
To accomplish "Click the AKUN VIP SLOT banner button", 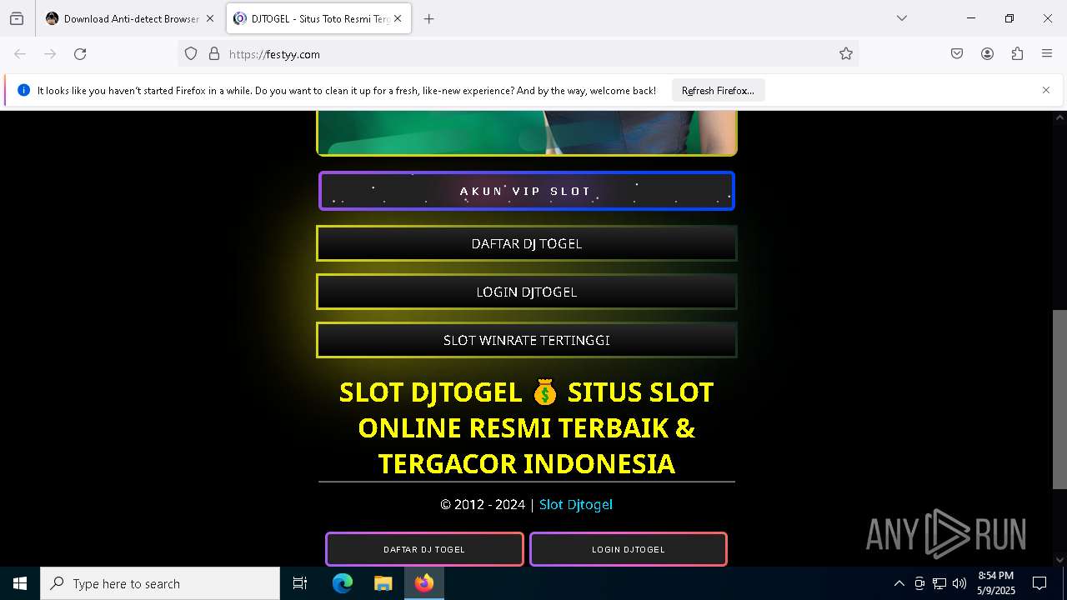I will pyautogui.click(x=527, y=191).
